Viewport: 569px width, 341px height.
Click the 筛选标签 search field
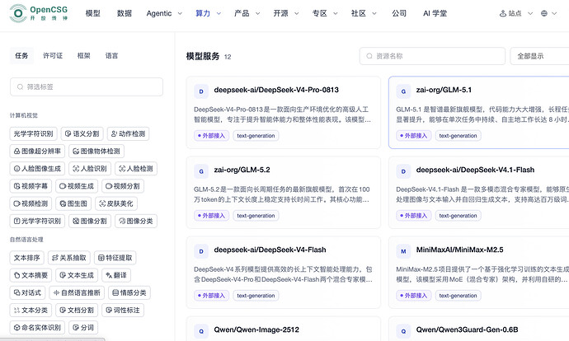point(87,87)
